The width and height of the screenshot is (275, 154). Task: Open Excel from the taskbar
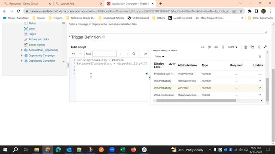(123, 150)
